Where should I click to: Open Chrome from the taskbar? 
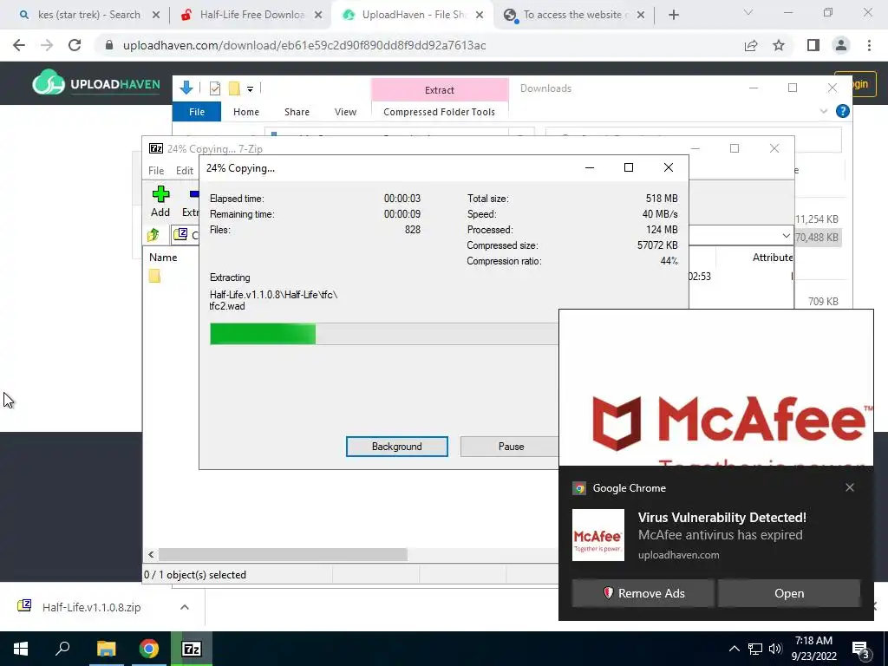pos(149,649)
